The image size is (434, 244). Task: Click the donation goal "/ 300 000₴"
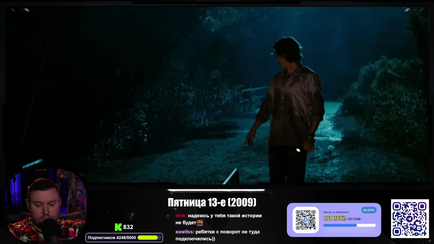tap(353, 219)
